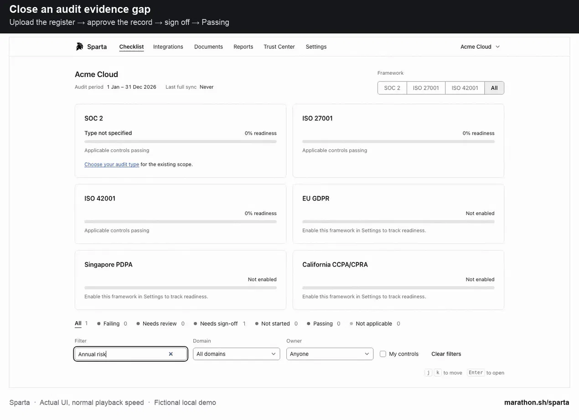
Task: Select All in the Framework selector
Action: [x=494, y=88]
